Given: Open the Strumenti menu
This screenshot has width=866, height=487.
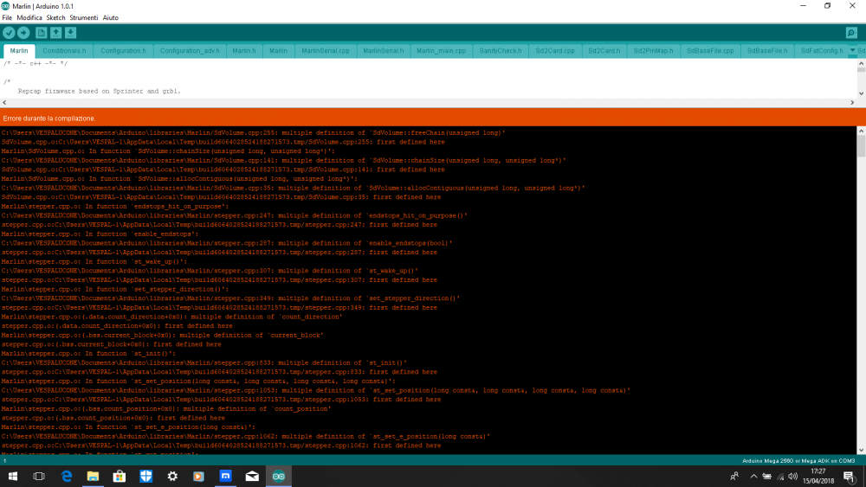Looking at the screenshot, I should click(x=84, y=17).
